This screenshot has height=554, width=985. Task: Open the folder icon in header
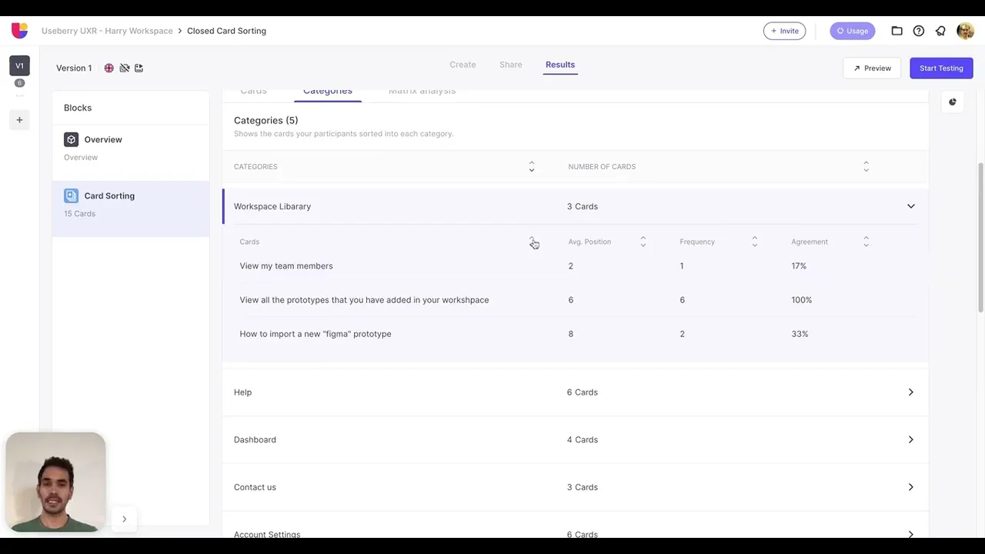click(897, 31)
